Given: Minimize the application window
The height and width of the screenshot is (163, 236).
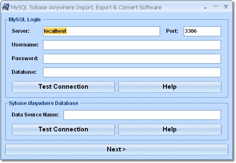Looking at the screenshot, I should 205,8.
